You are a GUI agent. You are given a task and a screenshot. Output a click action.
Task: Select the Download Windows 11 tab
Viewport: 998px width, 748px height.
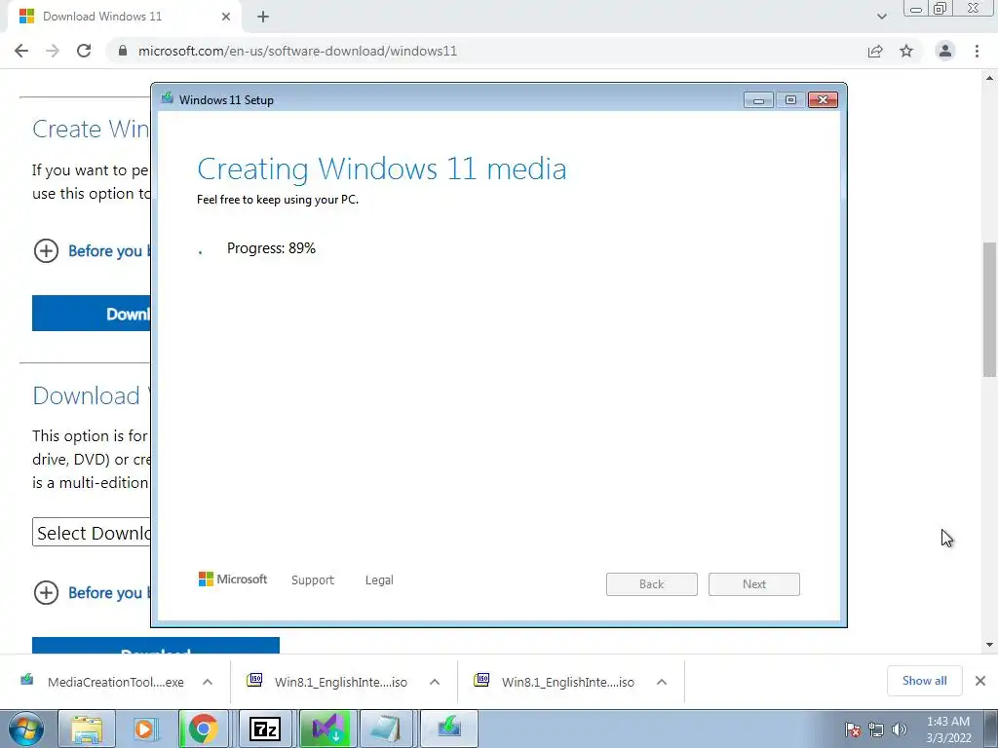pyautogui.click(x=125, y=17)
